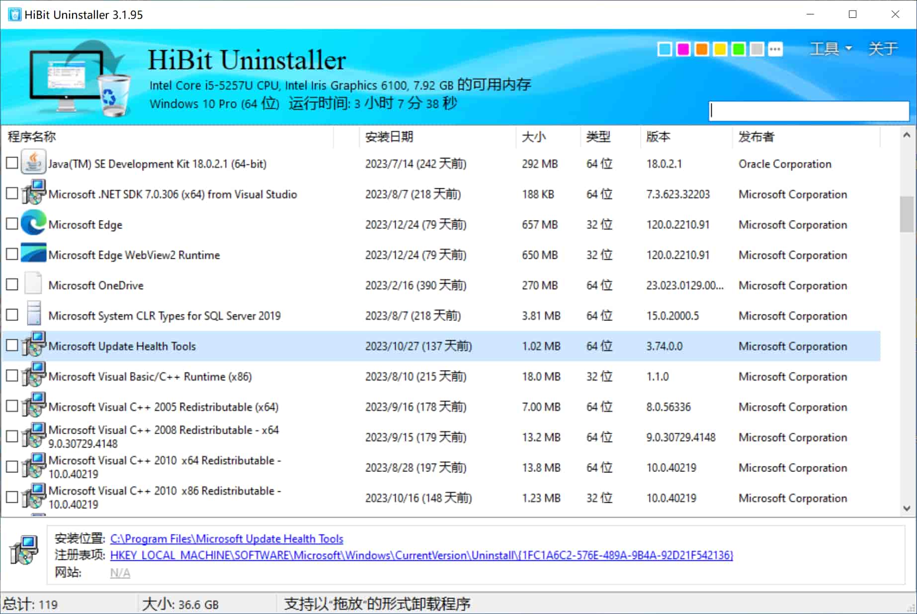
Task: Click the scrollbar up arrow
Action: (x=907, y=135)
